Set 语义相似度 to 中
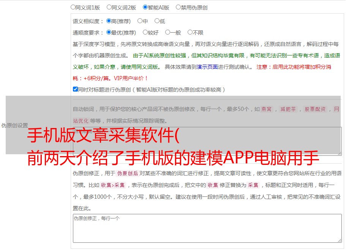 click(x=140, y=21)
